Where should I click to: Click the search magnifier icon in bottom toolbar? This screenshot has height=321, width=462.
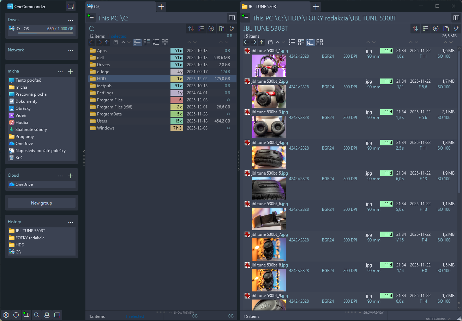pos(36,315)
